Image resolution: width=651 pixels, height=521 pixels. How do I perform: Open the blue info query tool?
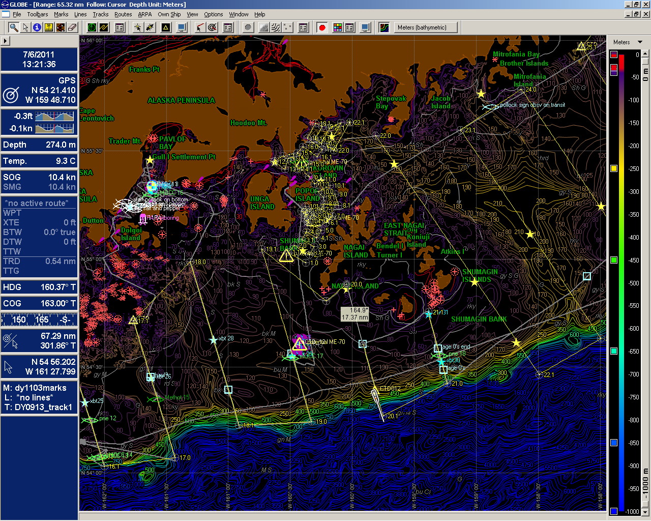click(x=37, y=27)
